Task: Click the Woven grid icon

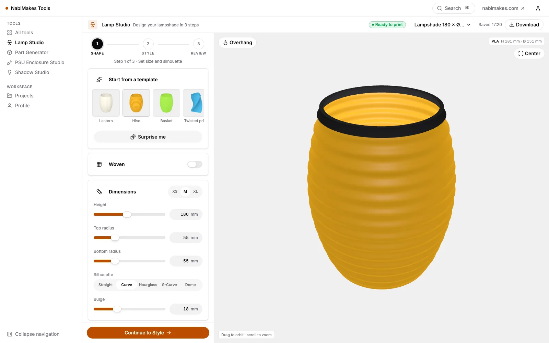Action: click(99, 164)
